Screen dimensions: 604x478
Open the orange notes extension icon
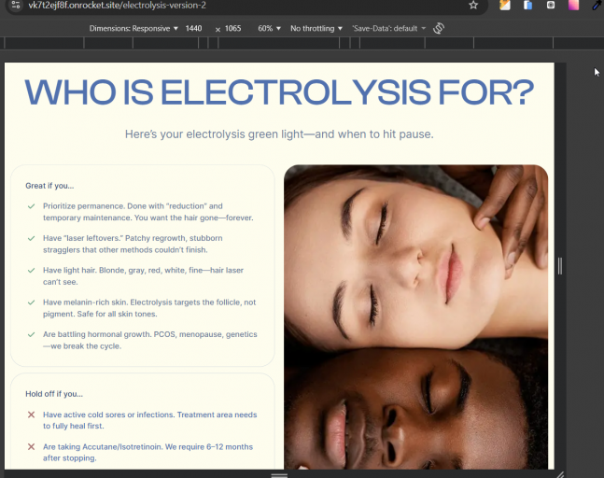505,5
